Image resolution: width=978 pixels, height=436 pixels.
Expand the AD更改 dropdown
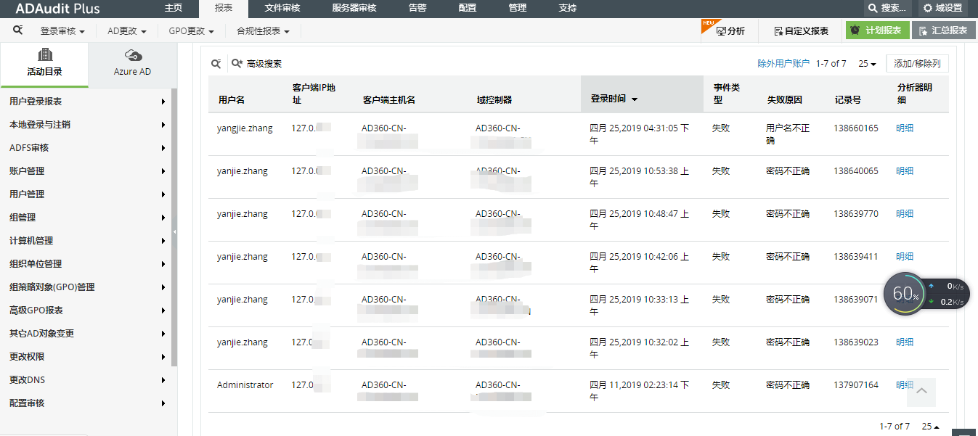[127, 31]
